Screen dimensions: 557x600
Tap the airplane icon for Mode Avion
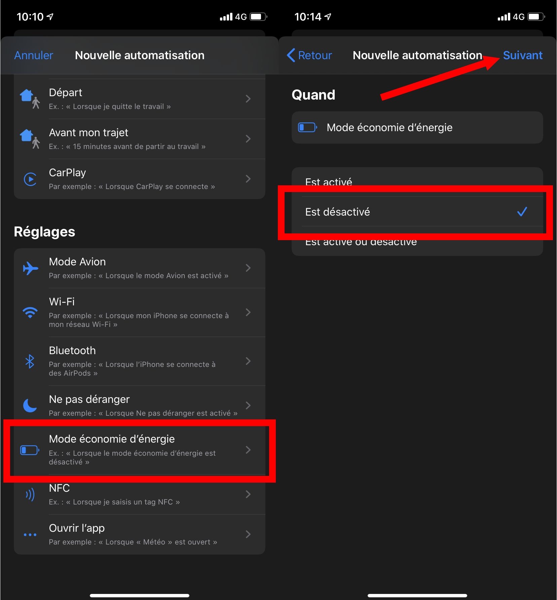[x=30, y=268]
